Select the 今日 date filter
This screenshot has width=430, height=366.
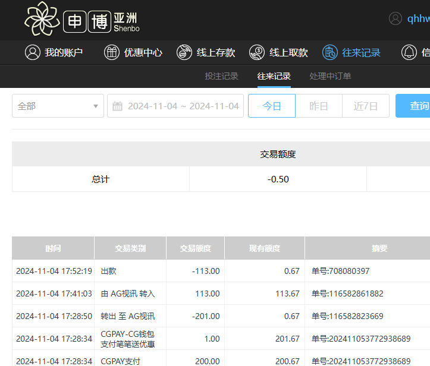tap(272, 106)
